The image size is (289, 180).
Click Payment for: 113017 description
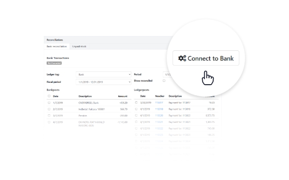pyautogui.click(x=179, y=103)
